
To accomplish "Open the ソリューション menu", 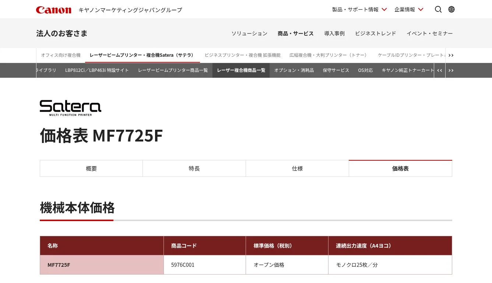I will pyautogui.click(x=249, y=34).
